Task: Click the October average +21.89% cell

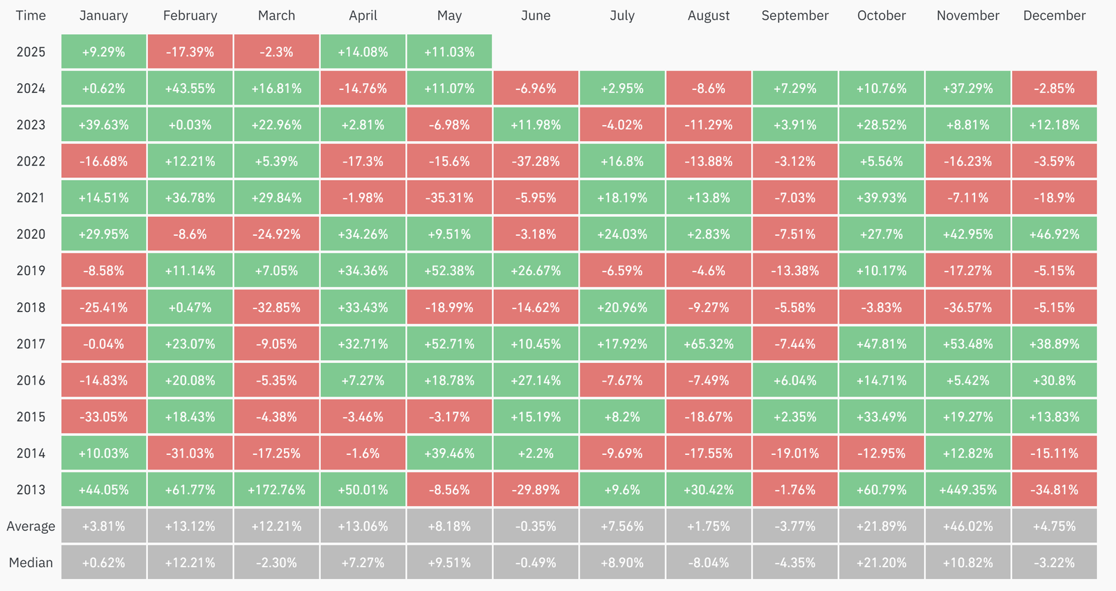Action: pyautogui.click(x=882, y=526)
